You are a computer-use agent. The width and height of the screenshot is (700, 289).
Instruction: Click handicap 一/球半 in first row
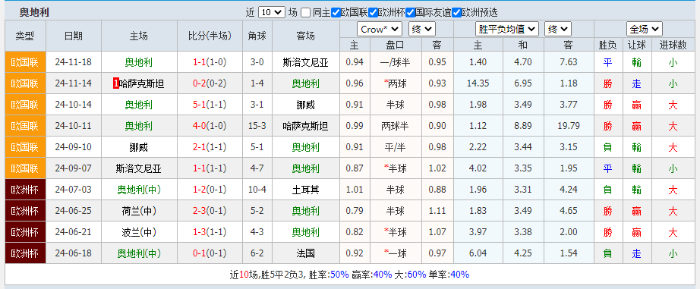tap(395, 62)
